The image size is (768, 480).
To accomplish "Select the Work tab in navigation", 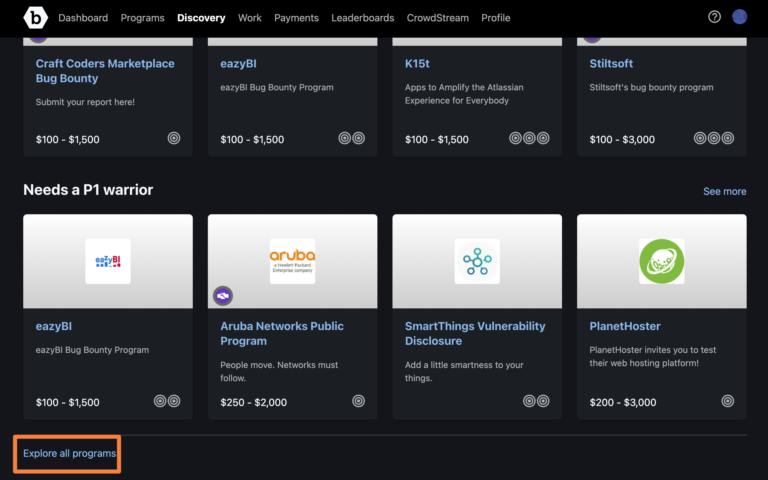I will [x=250, y=17].
